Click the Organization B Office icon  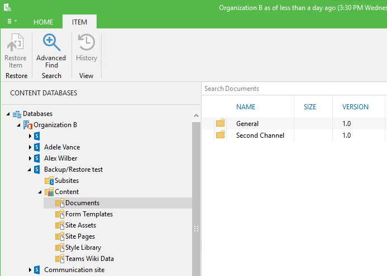[x=28, y=125]
